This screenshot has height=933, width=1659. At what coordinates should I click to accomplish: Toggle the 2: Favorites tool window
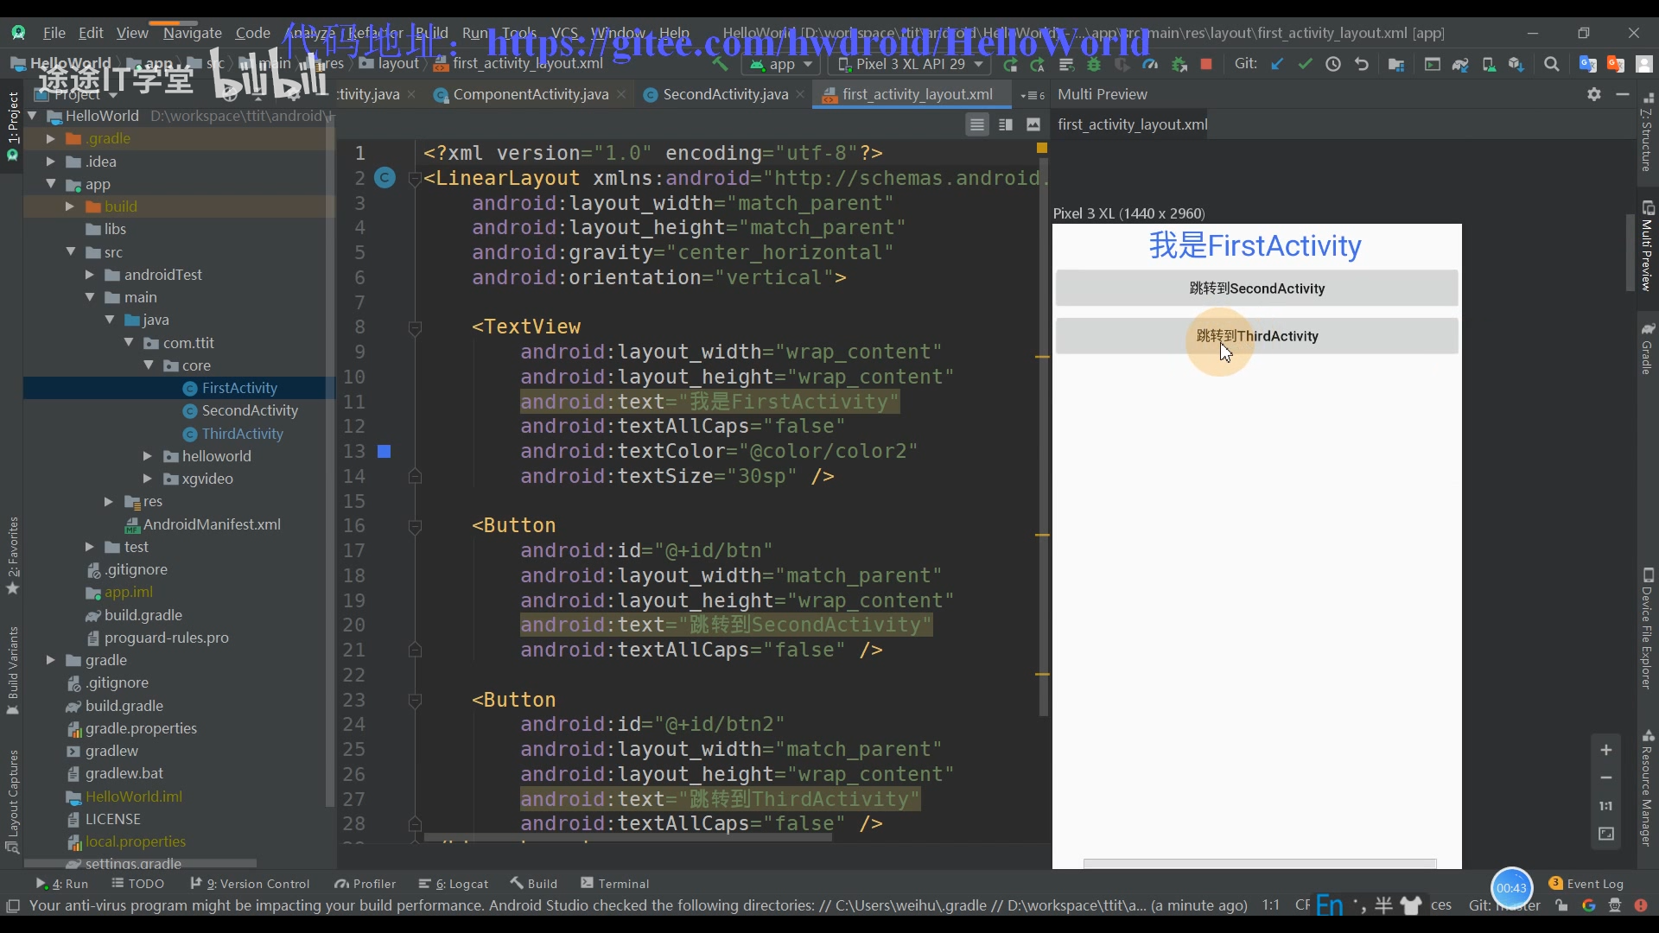coord(12,555)
